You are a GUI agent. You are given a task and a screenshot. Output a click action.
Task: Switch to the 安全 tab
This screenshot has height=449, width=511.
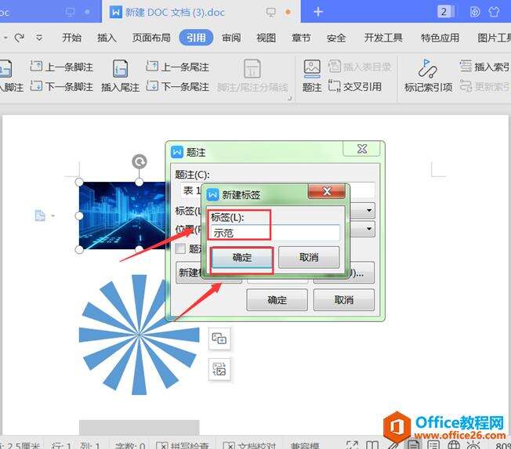click(x=336, y=38)
